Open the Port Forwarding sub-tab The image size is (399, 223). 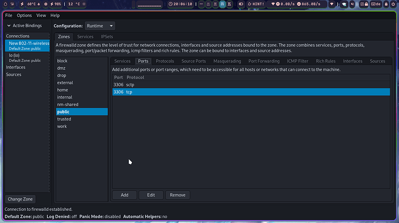click(264, 61)
